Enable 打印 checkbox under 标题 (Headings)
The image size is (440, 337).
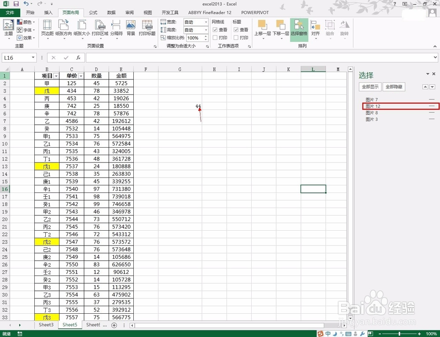click(236, 37)
